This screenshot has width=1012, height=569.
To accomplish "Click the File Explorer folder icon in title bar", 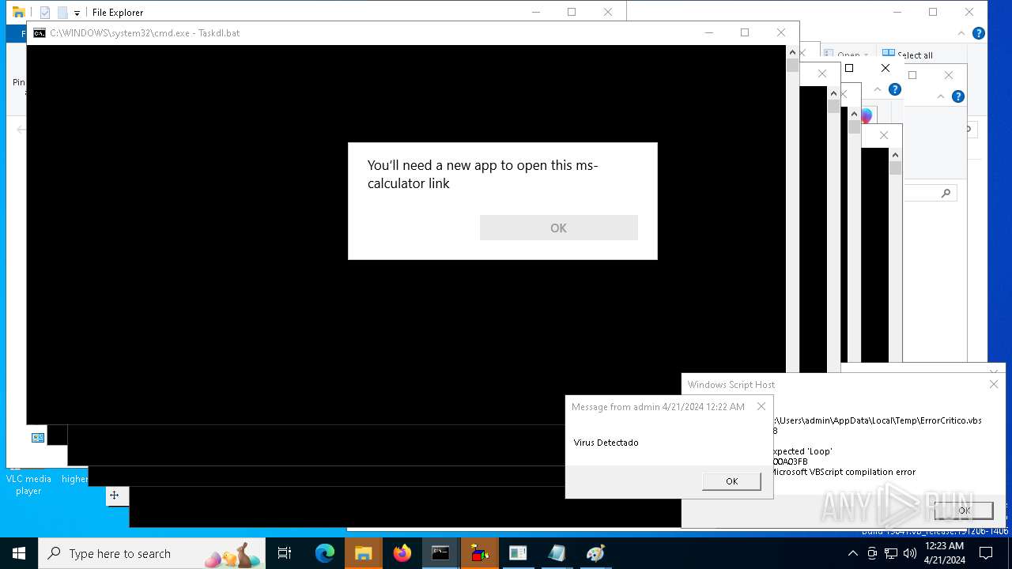I will coord(18,12).
